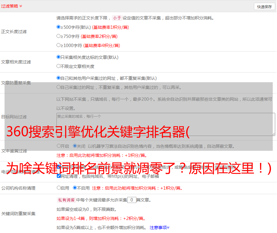Viewport: 277px width, 233px height.
Task: Select the ≥1000字符 length option
Action: pyautogui.click(x=59, y=45)
